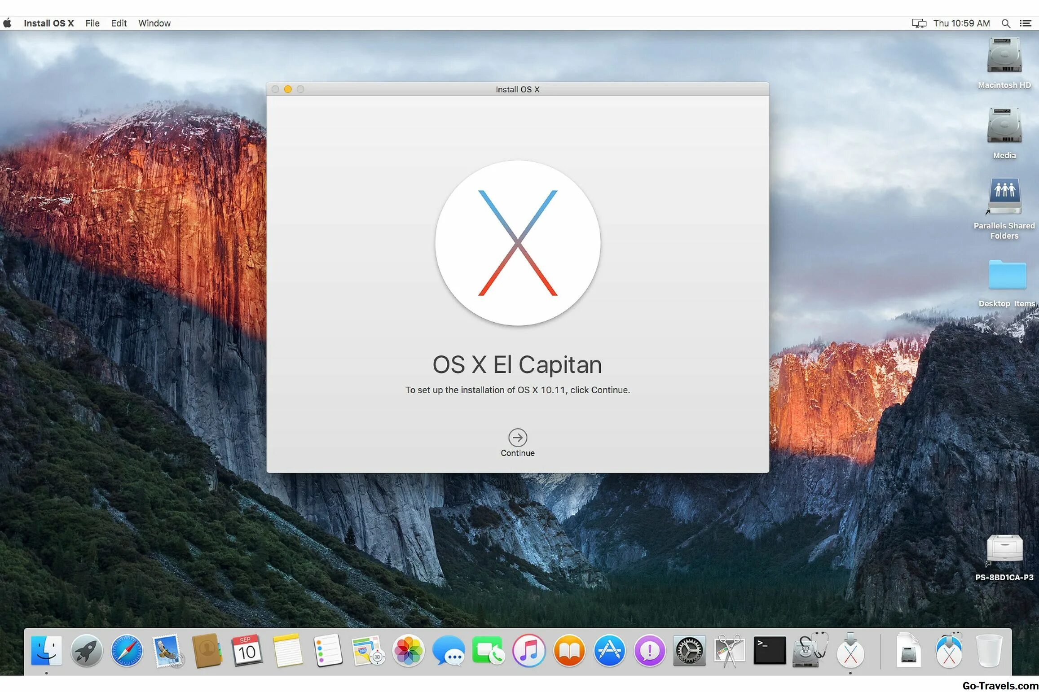Click the display mirroring menu bar icon
This screenshot has height=692, width=1039.
(919, 23)
